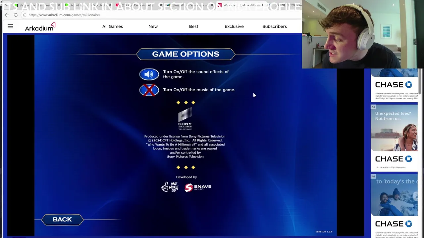The image size is (424, 238).
Task: Open the browser tab search chevron
Action: (6, 5)
